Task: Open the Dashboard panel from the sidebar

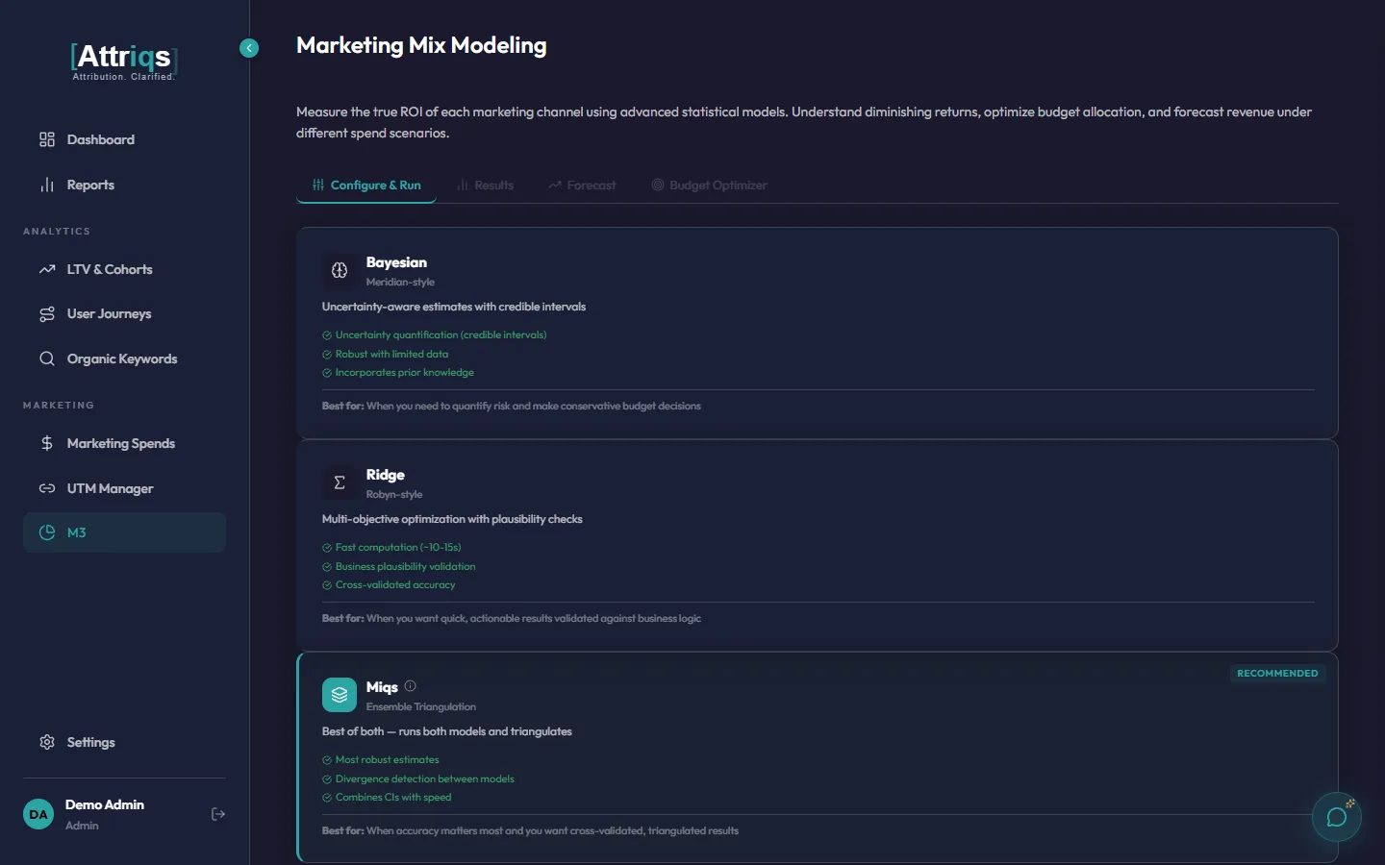Action: [x=99, y=139]
